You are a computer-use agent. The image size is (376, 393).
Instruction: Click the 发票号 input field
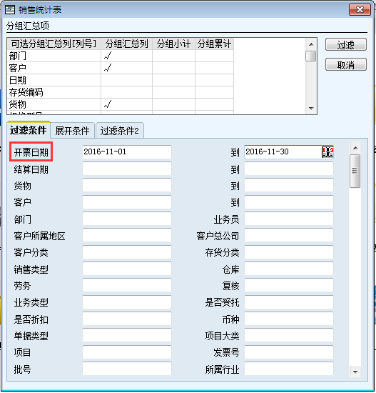[x=289, y=352]
